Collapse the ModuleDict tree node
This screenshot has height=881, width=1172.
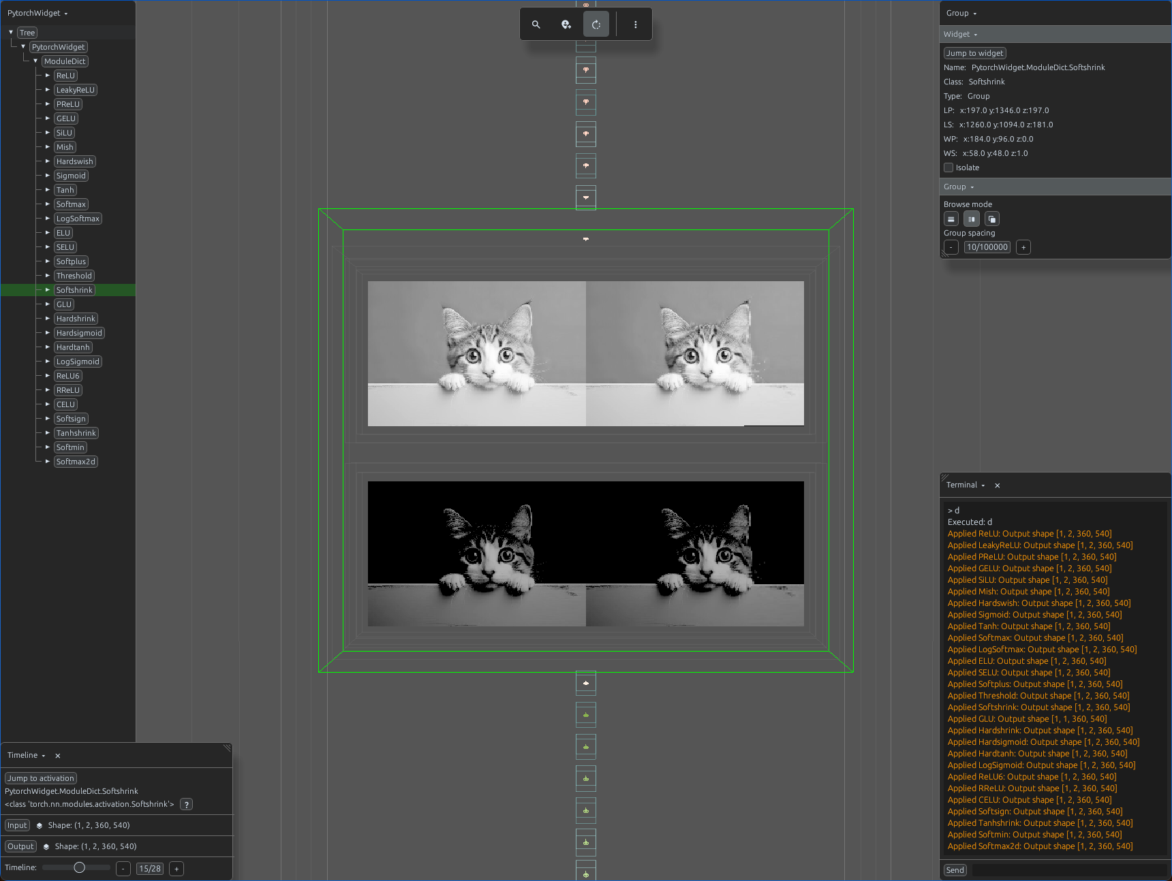35,61
